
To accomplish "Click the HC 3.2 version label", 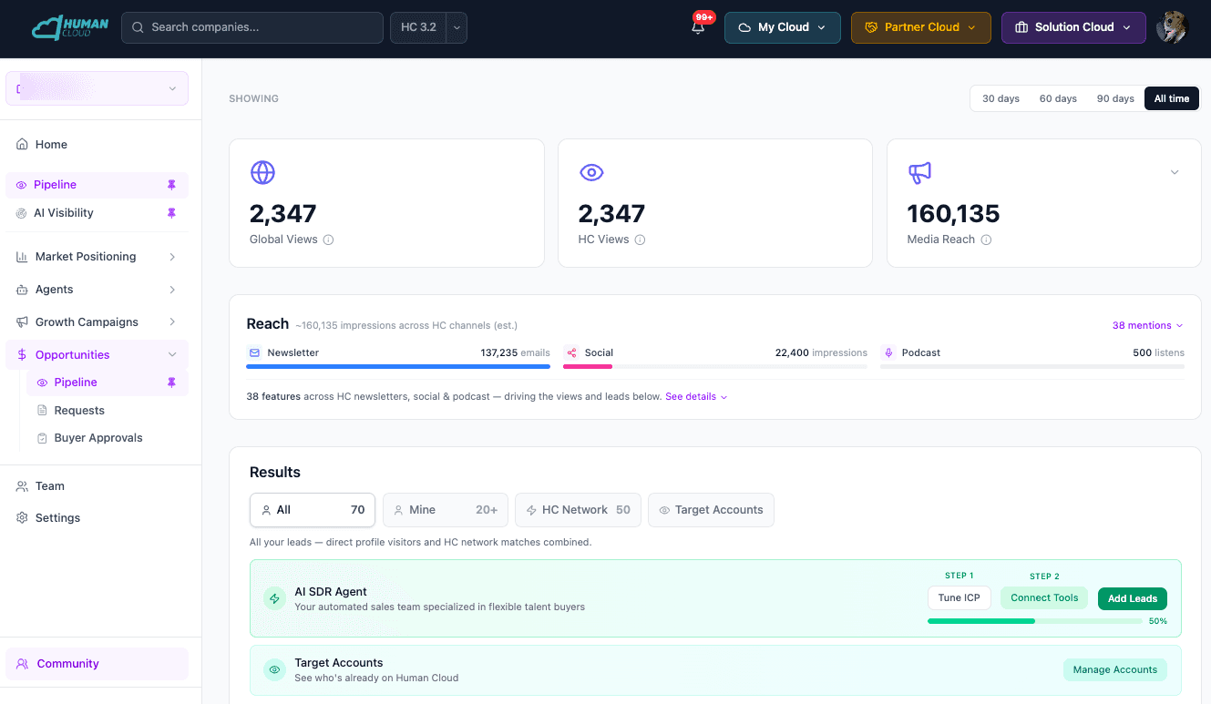I will (x=419, y=27).
